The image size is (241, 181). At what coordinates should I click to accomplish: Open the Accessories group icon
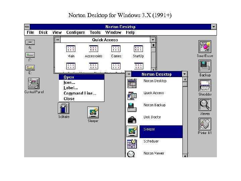pos(93,49)
